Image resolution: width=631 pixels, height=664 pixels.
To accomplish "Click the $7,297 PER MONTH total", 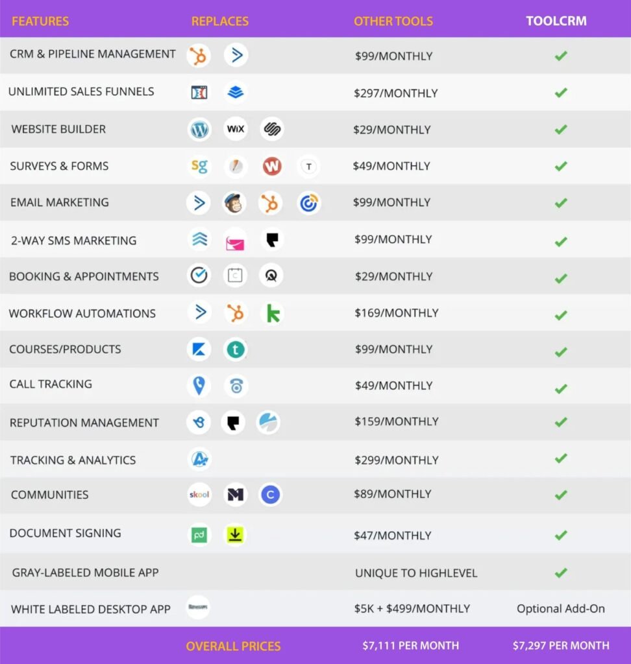I will [561, 645].
